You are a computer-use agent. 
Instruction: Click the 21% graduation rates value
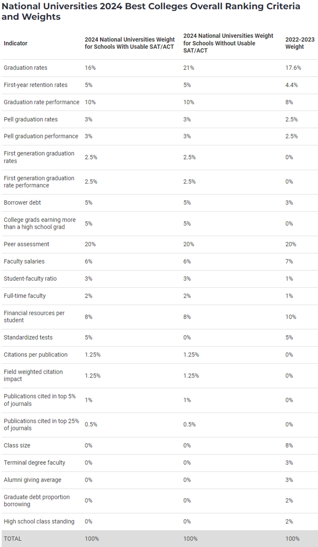[x=189, y=68]
